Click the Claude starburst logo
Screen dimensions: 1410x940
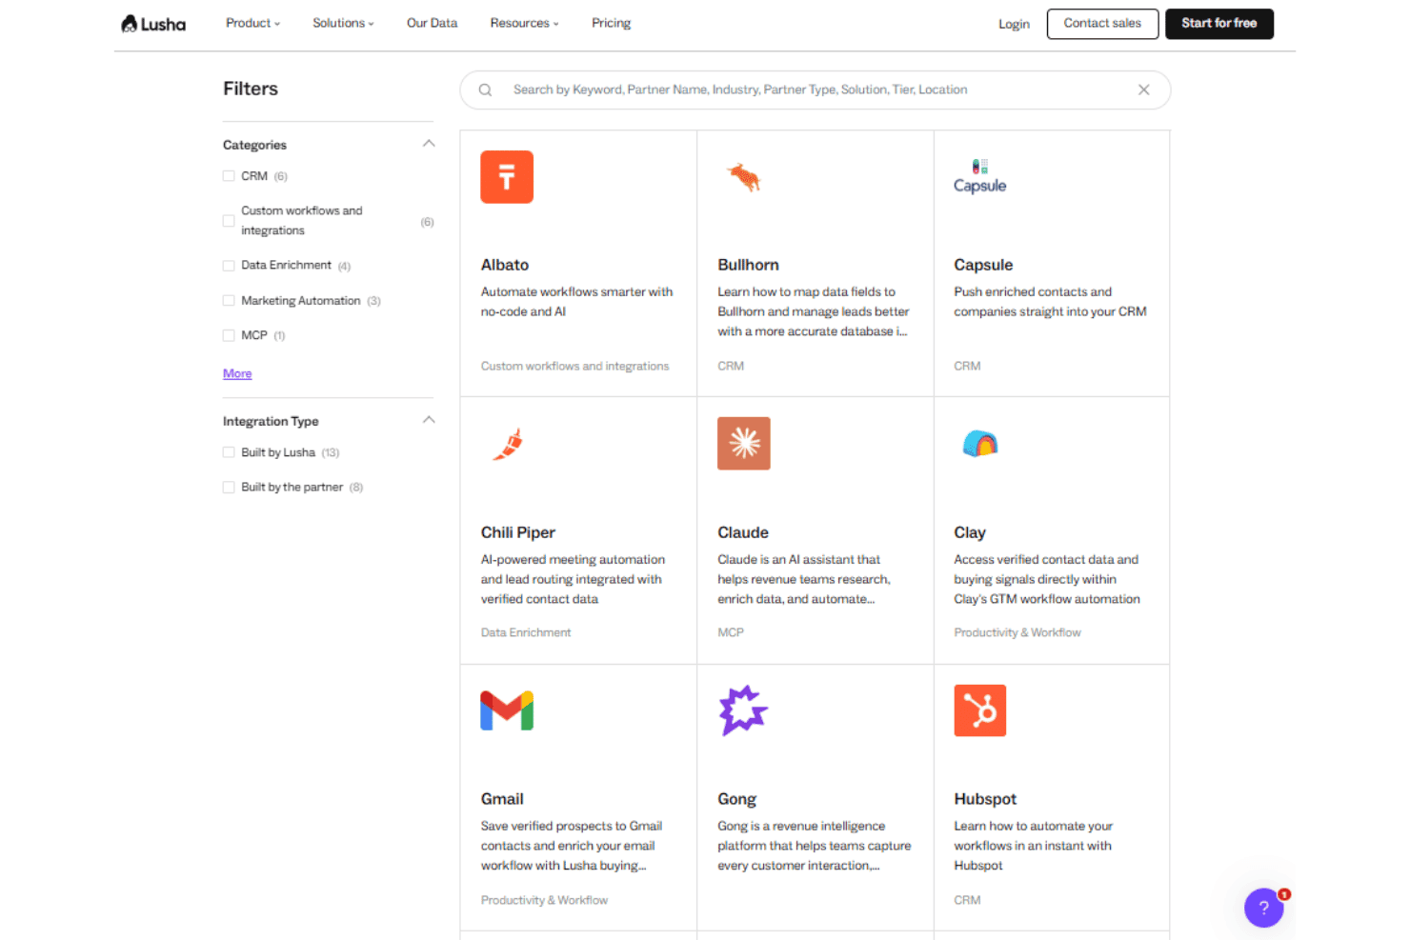(x=744, y=444)
